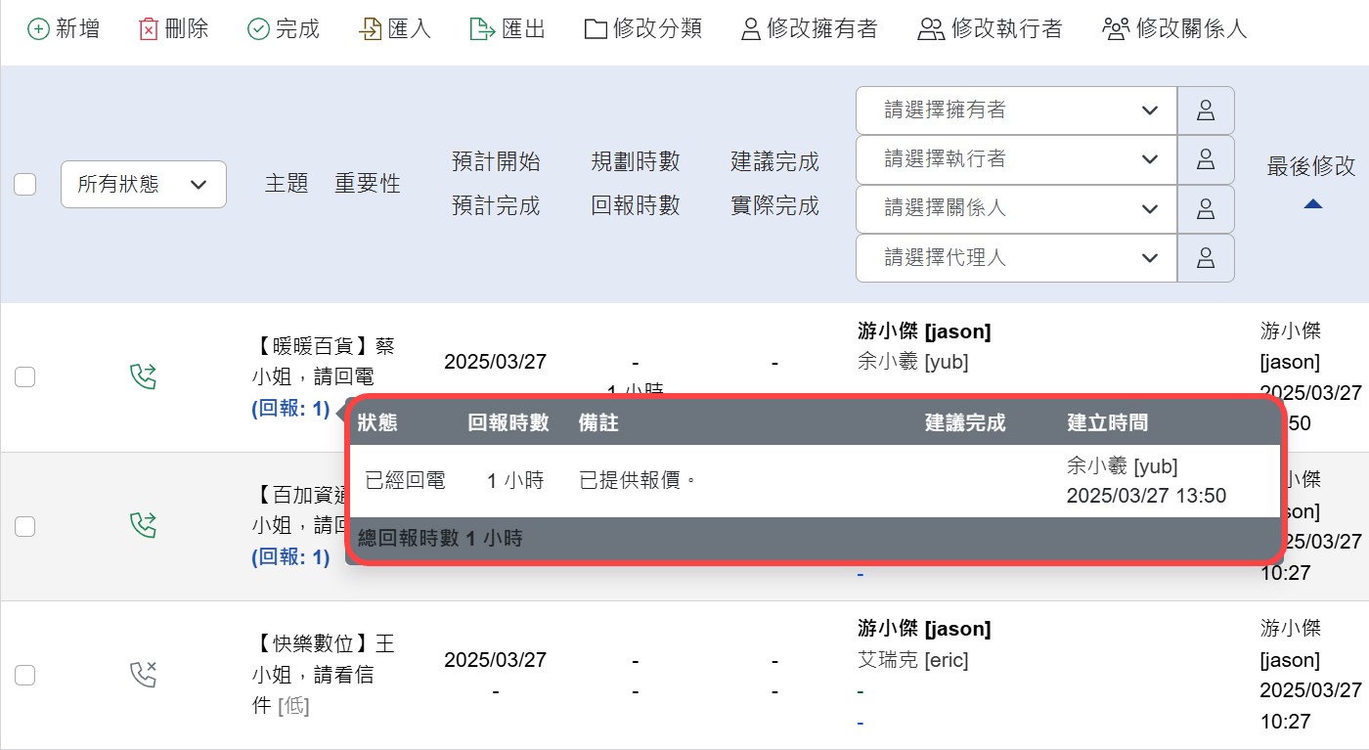The image size is (1369, 750).
Task: Click person icon beside executor dropdown
Action: point(1206,159)
